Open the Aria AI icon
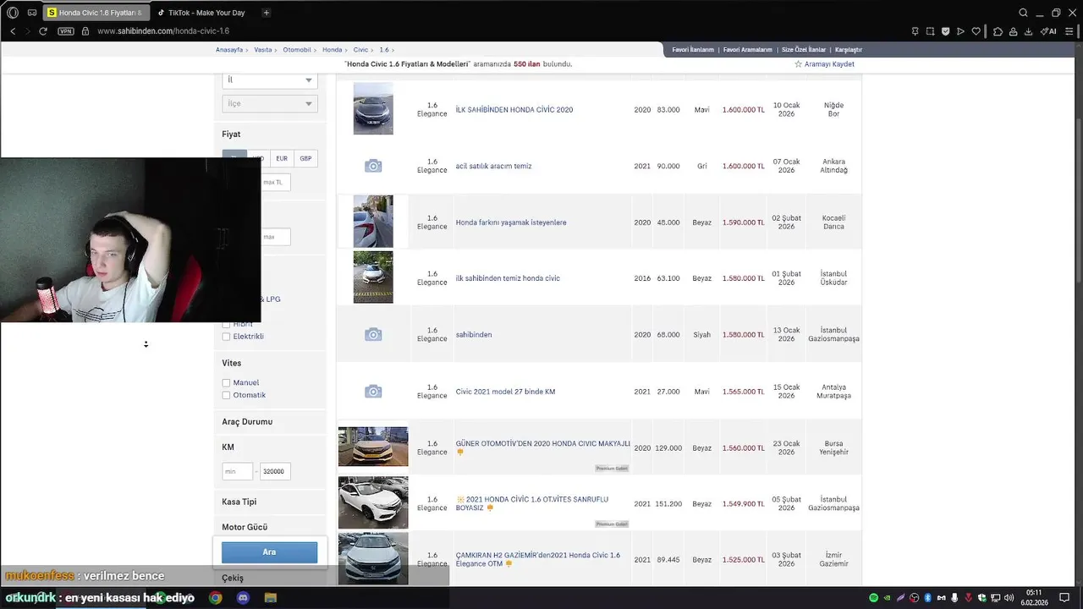 1048,31
